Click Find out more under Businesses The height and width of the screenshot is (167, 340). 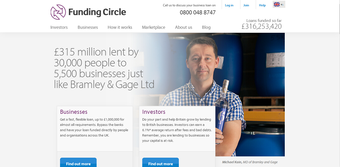coord(78,162)
